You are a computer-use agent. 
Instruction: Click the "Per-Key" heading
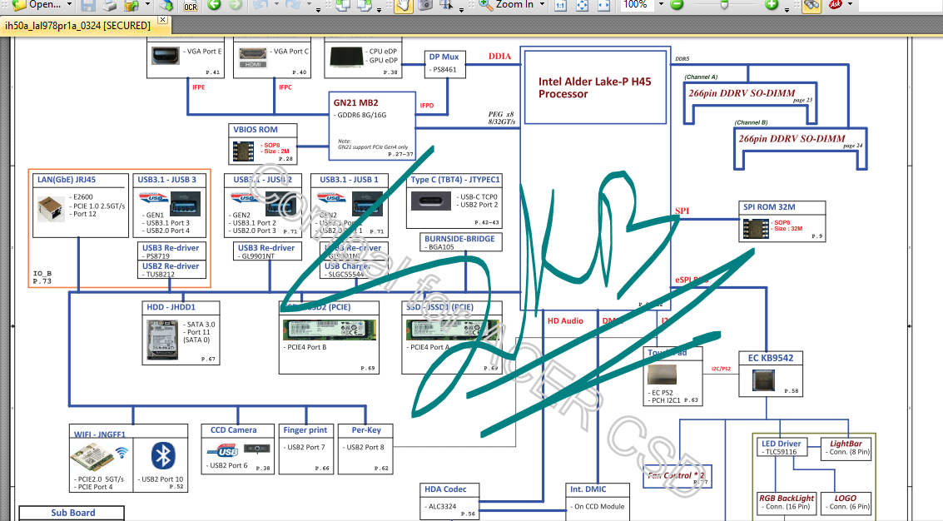366,430
